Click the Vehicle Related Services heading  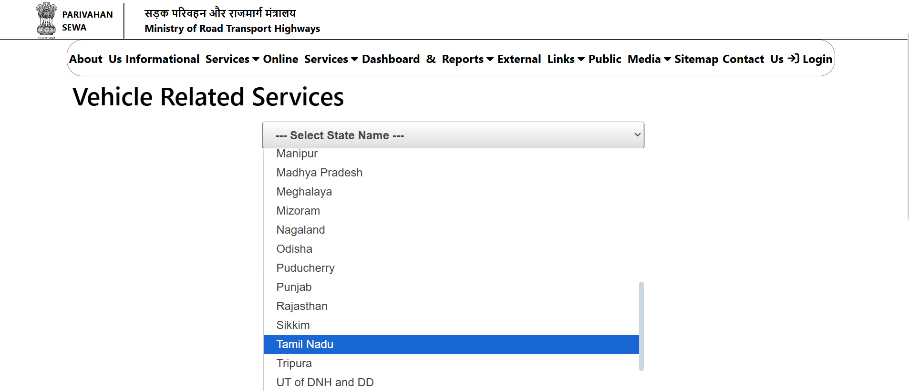(208, 97)
